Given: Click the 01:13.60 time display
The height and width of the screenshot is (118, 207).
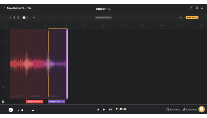Looking at the screenshot, I should pyautogui.click(x=121, y=109).
